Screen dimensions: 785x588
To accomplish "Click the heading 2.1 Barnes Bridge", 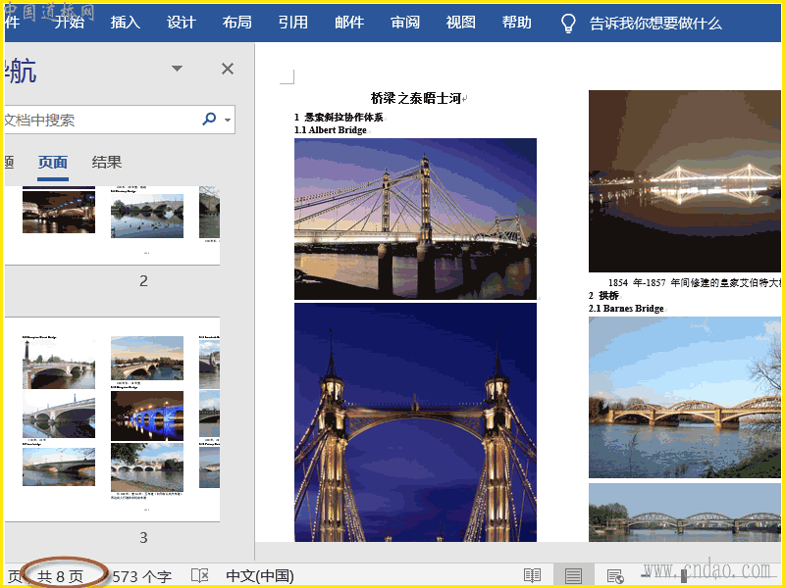I will click(626, 309).
